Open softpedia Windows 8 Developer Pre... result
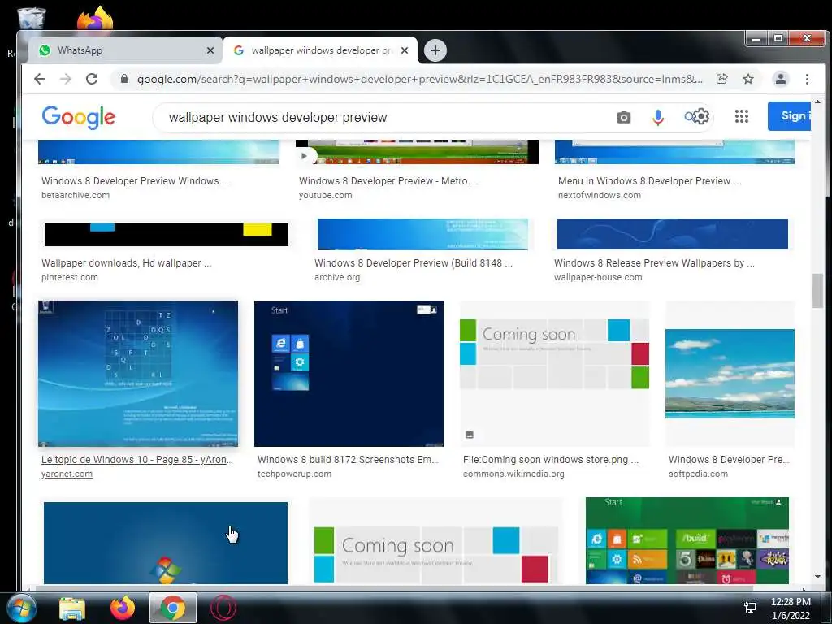The image size is (832, 624). pyautogui.click(x=729, y=460)
